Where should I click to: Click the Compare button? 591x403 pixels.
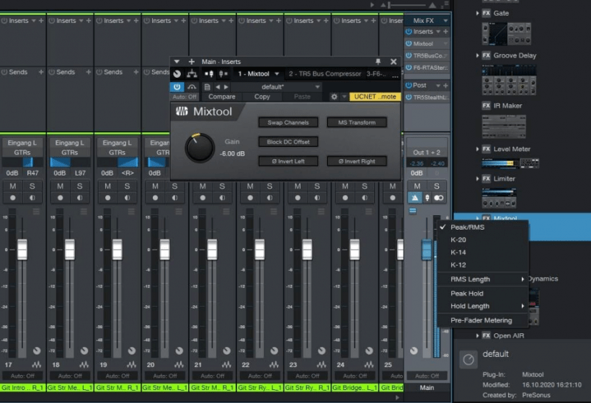point(222,96)
